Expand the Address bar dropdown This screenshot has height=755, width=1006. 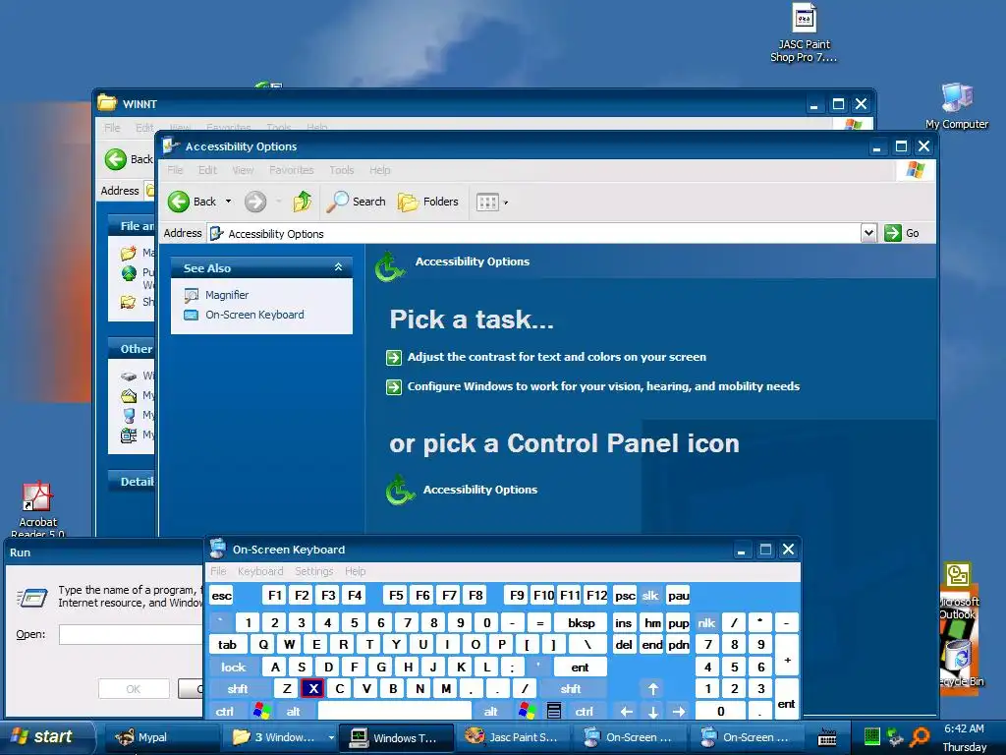click(x=868, y=233)
